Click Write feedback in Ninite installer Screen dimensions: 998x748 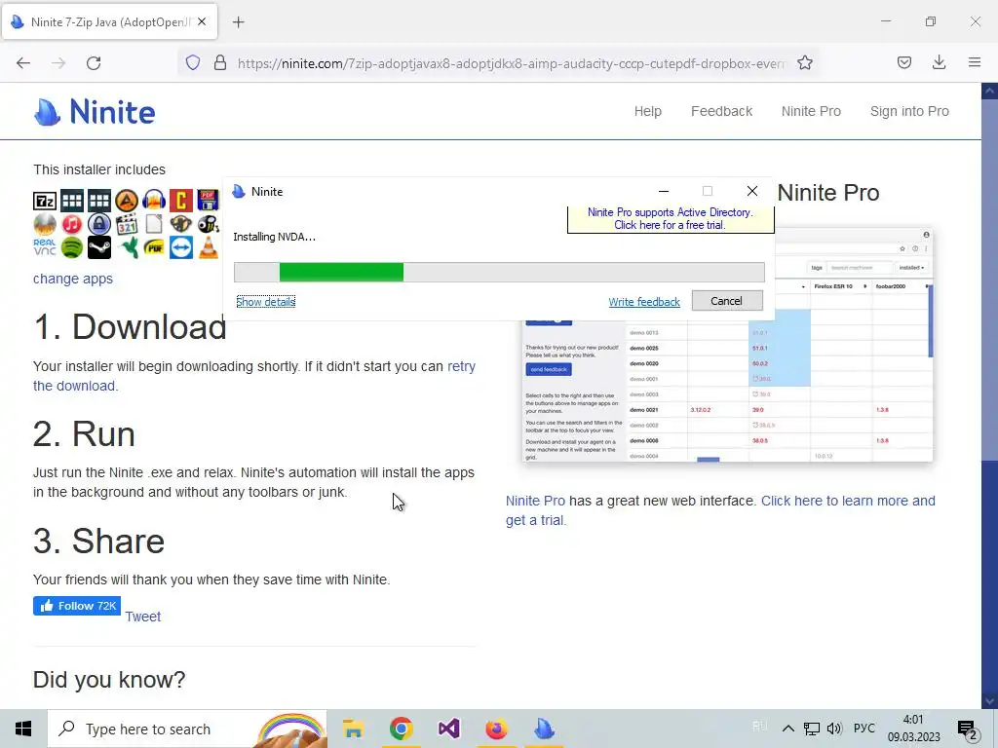[x=644, y=302]
